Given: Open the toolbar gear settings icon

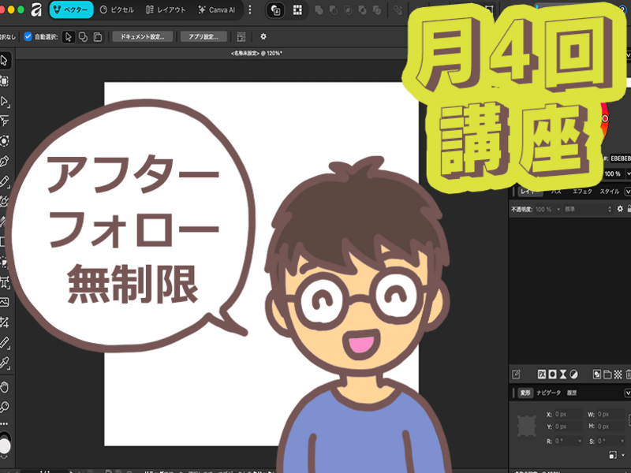Looking at the screenshot, I should pos(263,36).
